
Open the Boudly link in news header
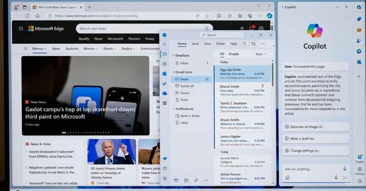click(84, 39)
